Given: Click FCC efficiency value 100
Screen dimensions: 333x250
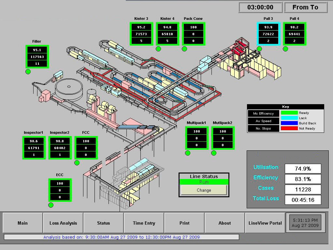Looking at the screenshot, I should coord(86,141).
